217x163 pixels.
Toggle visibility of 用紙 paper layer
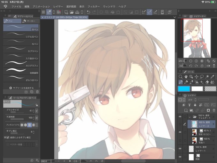[x=180, y=157]
